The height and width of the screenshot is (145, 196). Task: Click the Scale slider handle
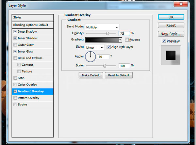[105, 66]
